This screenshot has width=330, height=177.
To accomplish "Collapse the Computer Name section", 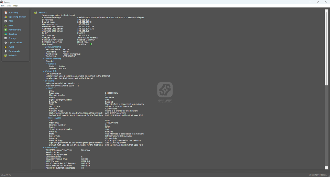I will click(x=43, y=47).
